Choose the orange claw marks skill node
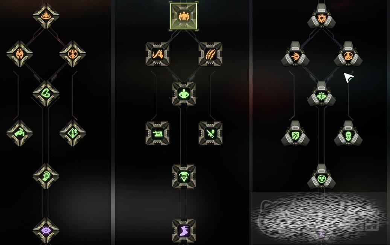 pos(210,54)
